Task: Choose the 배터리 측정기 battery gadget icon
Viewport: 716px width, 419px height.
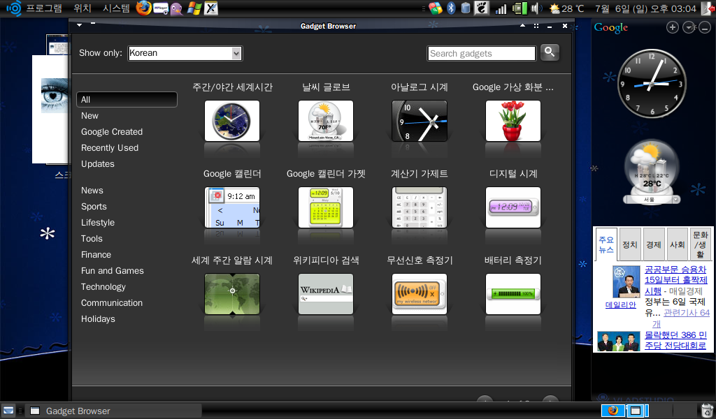Action: (513, 294)
